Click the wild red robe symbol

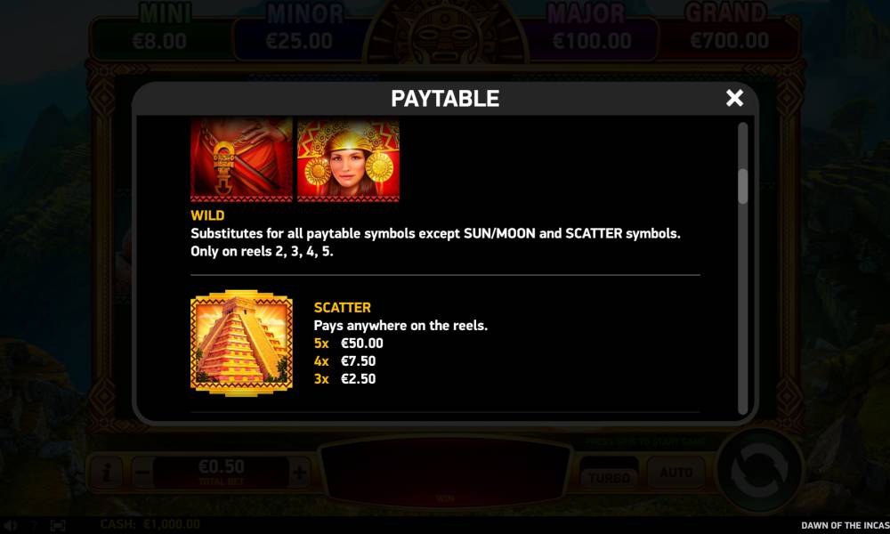pos(242,159)
